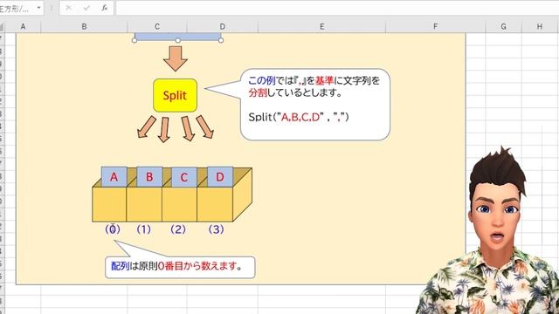
Task: Click the index label (1)
Action: point(143,229)
